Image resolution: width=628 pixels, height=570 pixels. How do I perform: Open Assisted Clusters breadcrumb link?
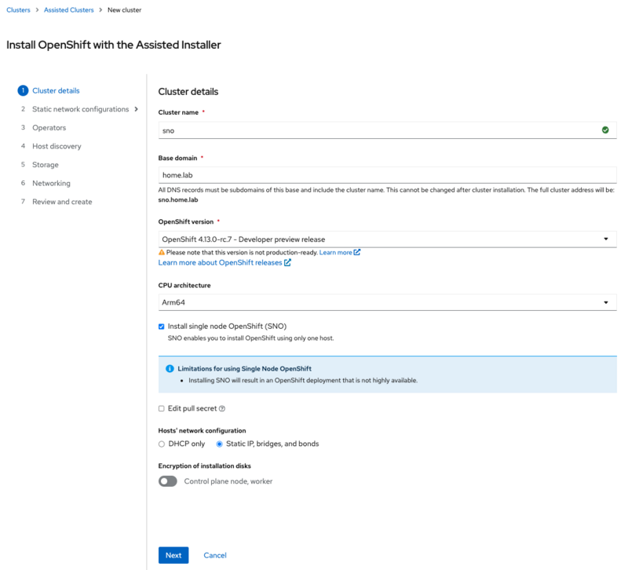pyautogui.click(x=69, y=10)
